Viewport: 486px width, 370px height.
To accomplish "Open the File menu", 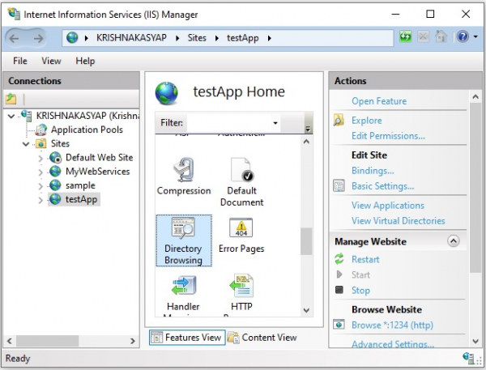I will [x=20, y=61].
